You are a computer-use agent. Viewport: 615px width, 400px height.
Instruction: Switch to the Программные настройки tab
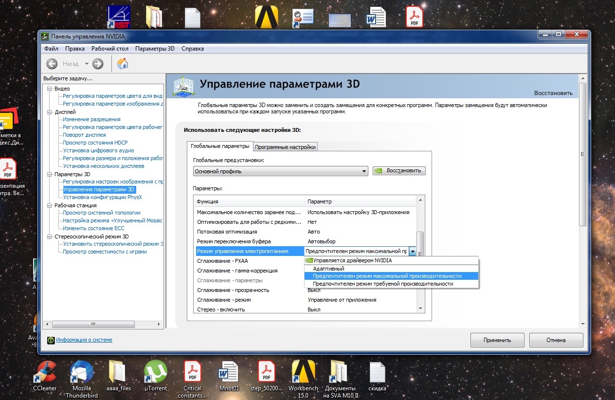[x=286, y=147]
